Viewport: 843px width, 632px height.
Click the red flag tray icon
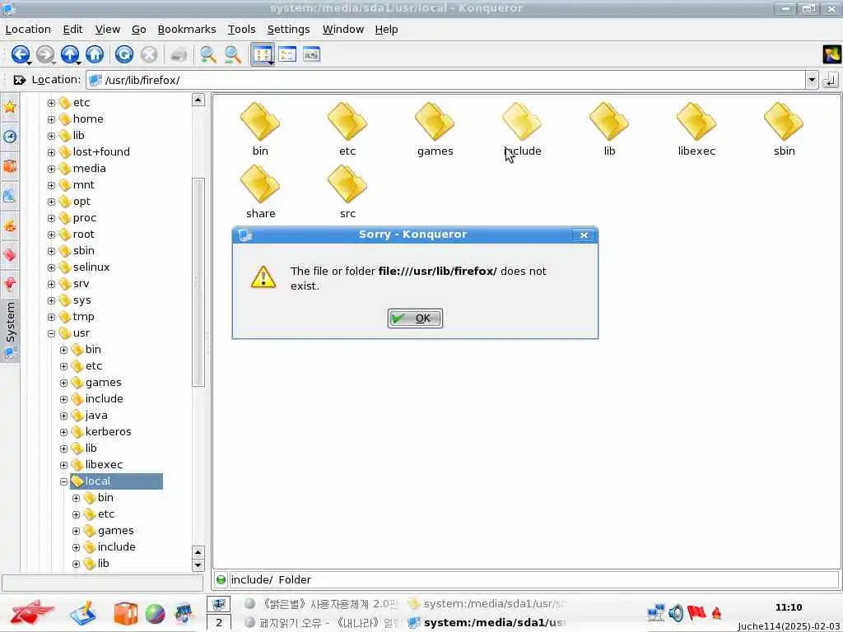click(x=696, y=612)
